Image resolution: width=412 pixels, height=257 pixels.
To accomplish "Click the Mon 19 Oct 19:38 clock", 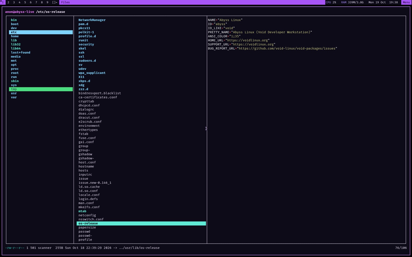I will (383, 2).
